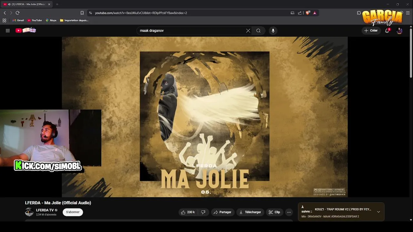Open the Importation depuis bookmarks folder
Viewport: 413px width, 232px height.
(74, 20)
